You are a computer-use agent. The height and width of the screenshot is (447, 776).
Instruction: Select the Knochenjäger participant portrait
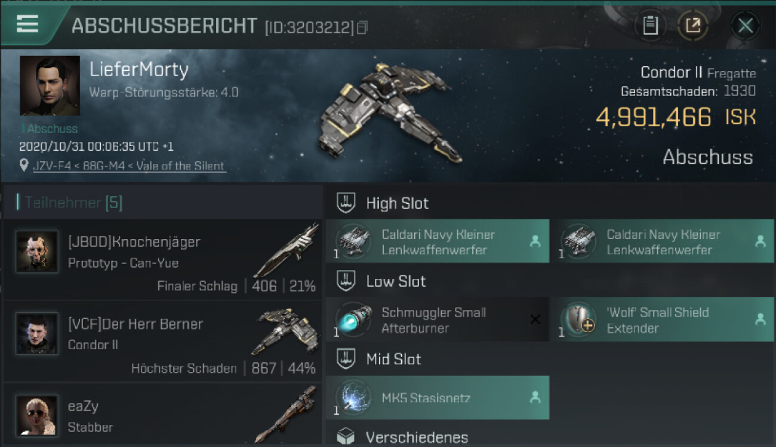37,252
